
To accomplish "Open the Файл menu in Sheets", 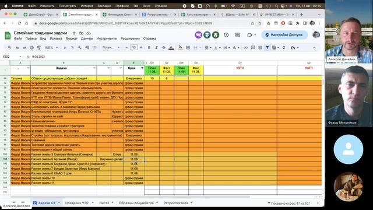I will click(x=18, y=38).
